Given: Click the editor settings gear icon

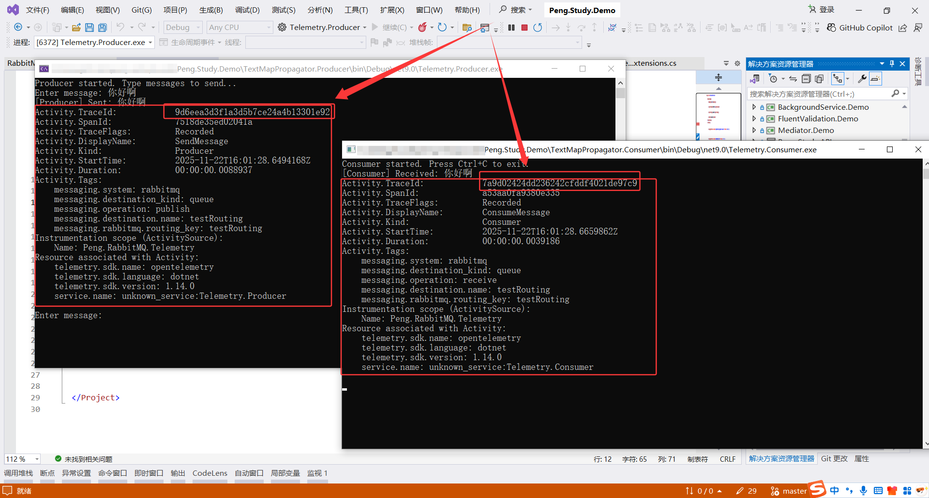Looking at the screenshot, I should pyautogui.click(x=737, y=63).
